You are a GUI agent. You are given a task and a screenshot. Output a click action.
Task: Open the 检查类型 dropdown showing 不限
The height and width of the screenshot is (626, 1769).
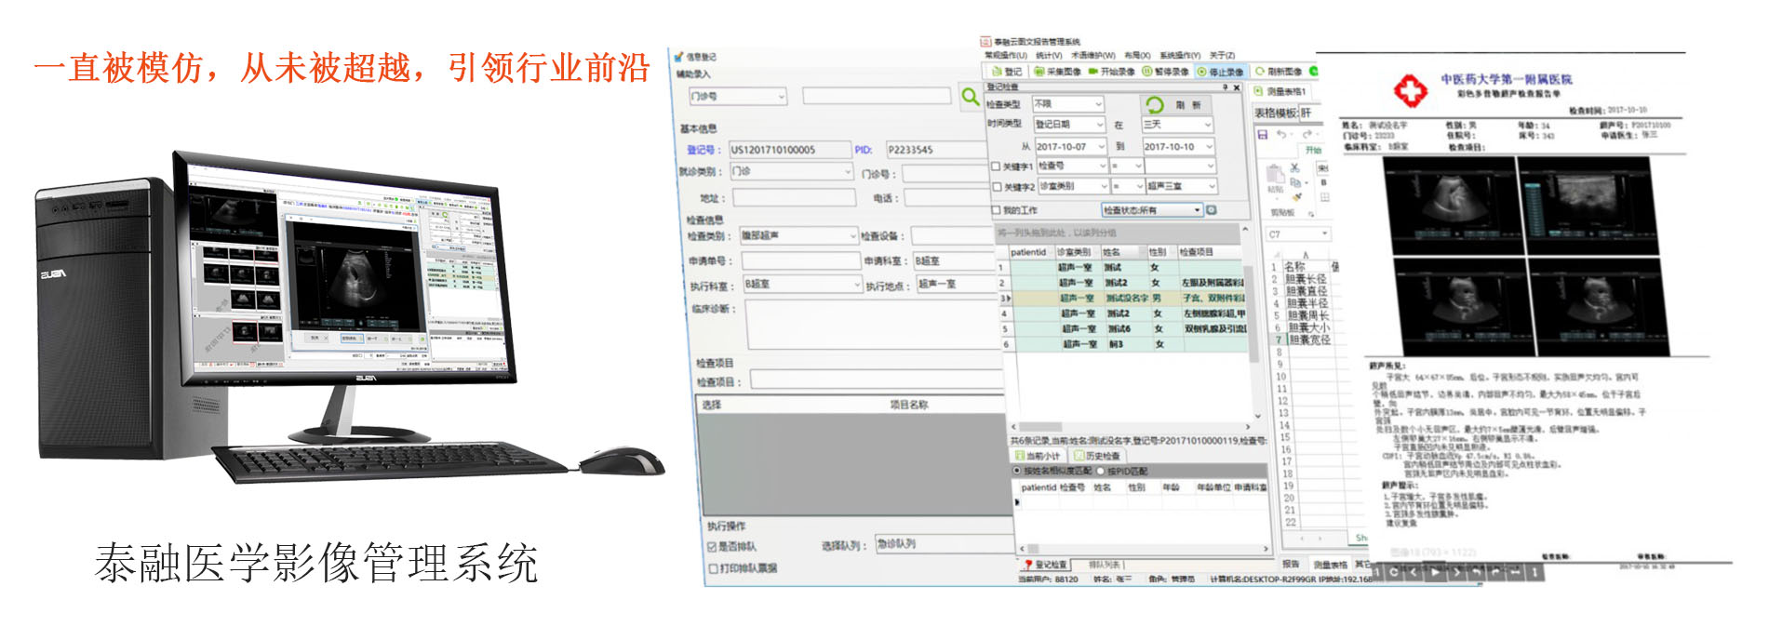point(1067,104)
